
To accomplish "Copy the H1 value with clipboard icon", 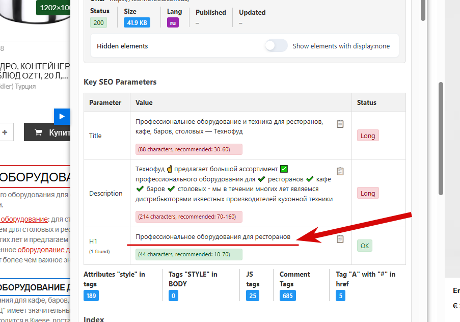I will (x=340, y=239).
